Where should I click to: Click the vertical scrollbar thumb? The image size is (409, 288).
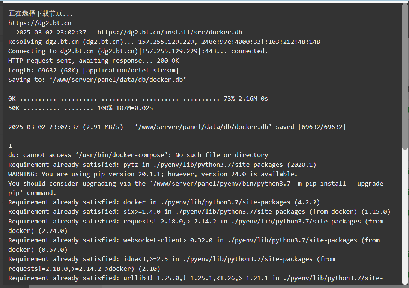point(405,76)
